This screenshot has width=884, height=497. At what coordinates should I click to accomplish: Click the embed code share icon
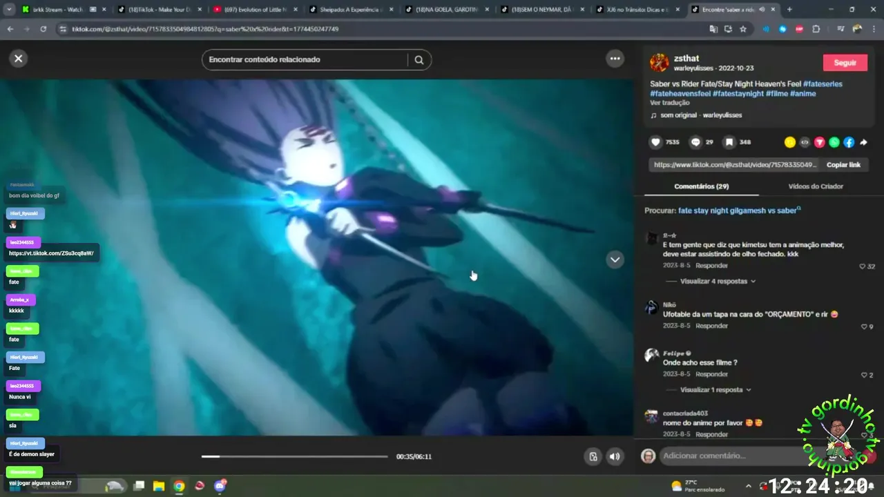(805, 142)
